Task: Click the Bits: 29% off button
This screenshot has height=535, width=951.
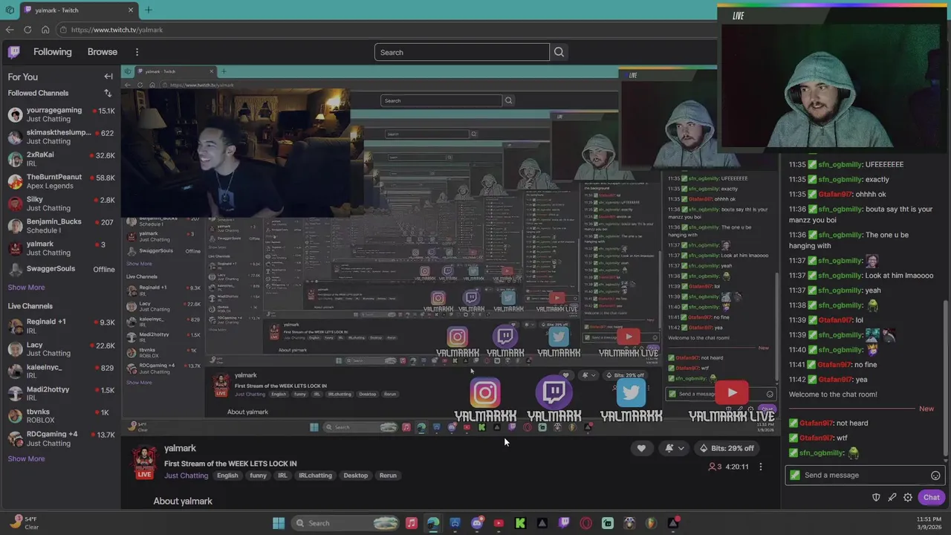Action: 726,448
